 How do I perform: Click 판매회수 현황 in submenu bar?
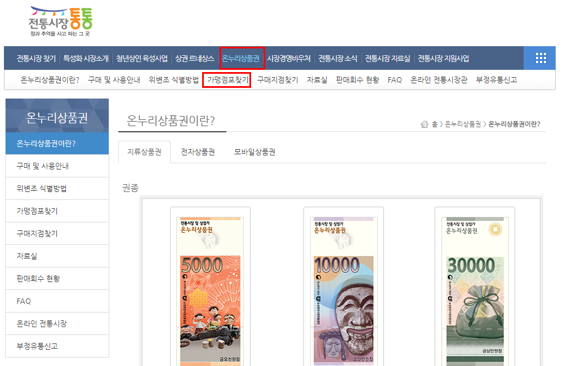tap(358, 80)
